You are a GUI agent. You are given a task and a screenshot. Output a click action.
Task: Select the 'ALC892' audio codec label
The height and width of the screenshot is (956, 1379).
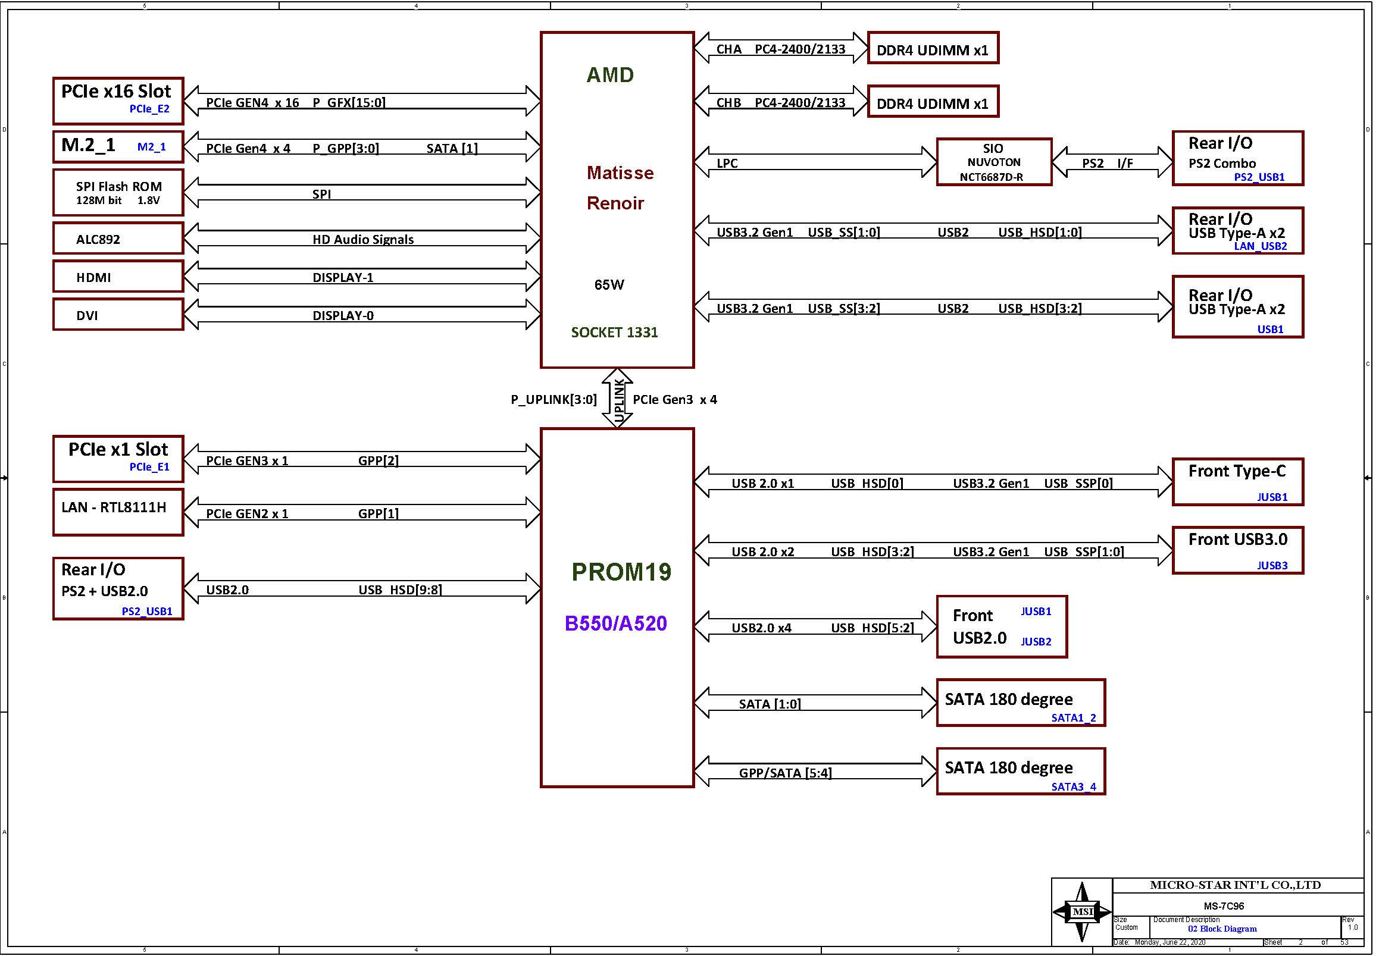pyautogui.click(x=98, y=240)
